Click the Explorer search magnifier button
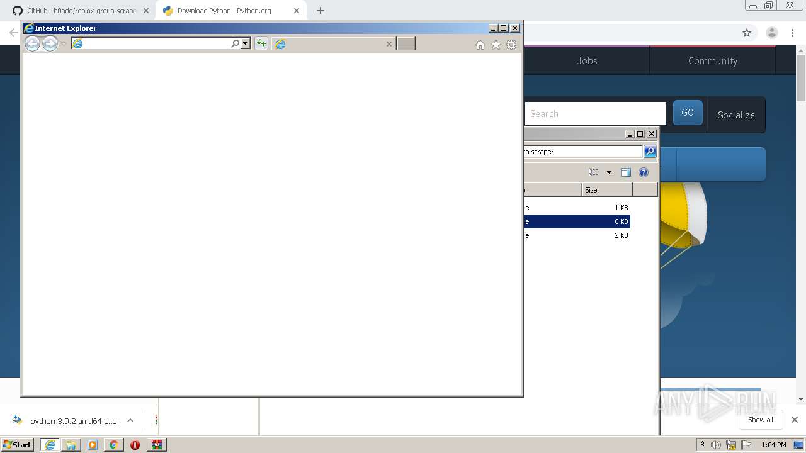The image size is (806, 453). (650, 152)
